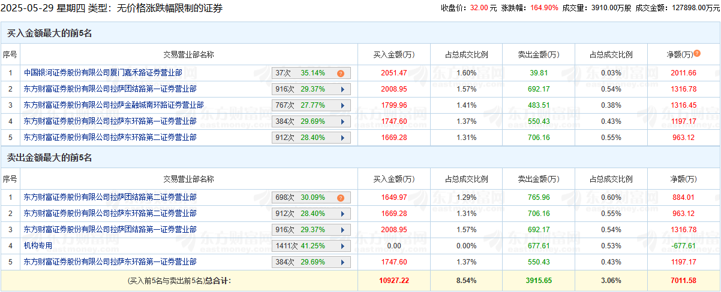The height and width of the screenshot is (292, 721).
Task: Click the arrow icon beside 1411次 41.25%
Action: 343,245
